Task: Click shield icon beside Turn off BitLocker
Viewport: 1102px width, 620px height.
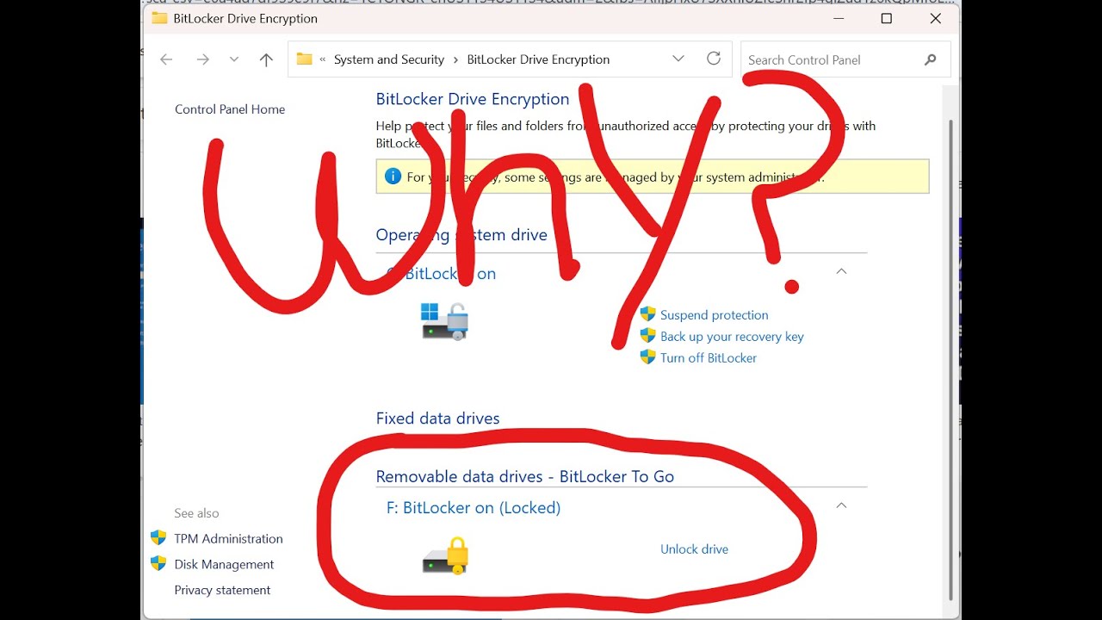Action: [648, 356]
